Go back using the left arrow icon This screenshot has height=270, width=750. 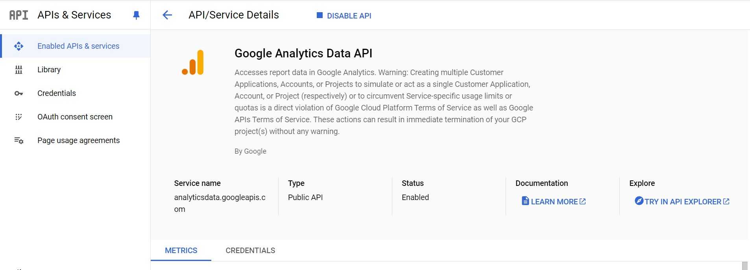point(167,15)
